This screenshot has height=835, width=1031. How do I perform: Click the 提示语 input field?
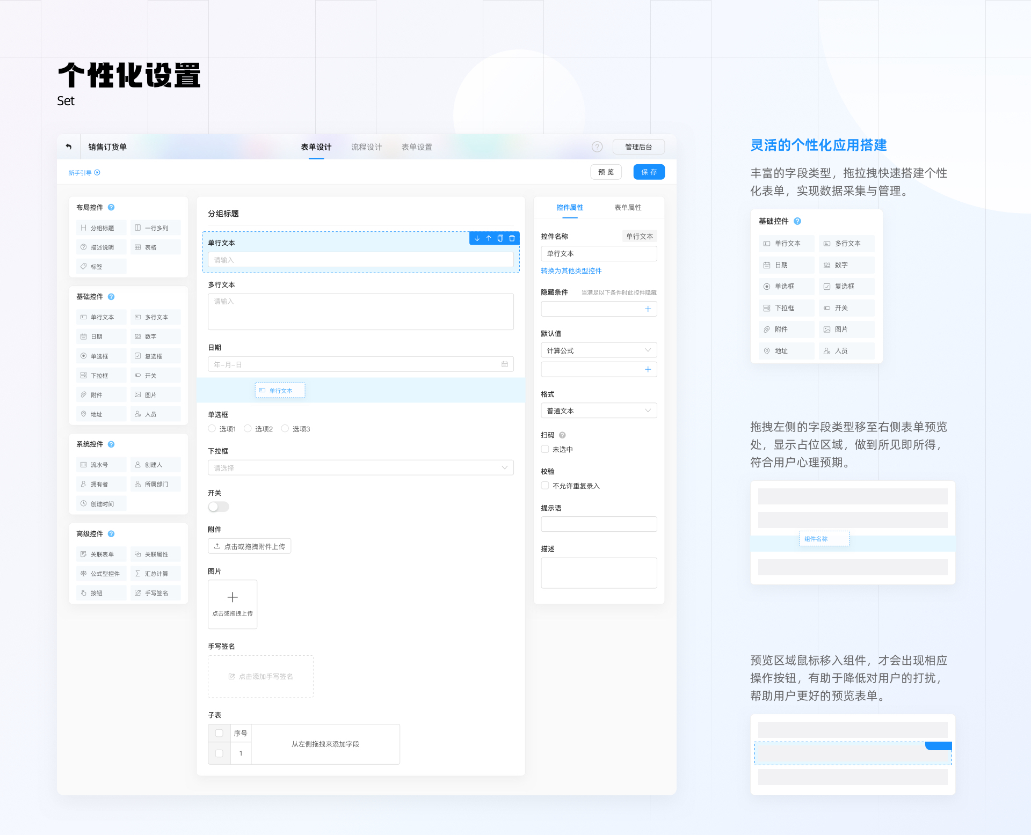tap(599, 524)
